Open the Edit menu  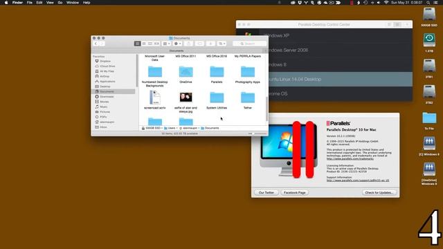[x=39, y=3]
